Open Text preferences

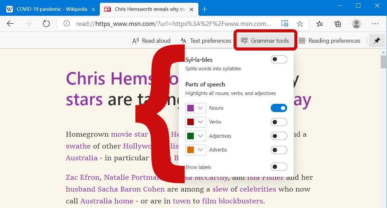(x=206, y=41)
